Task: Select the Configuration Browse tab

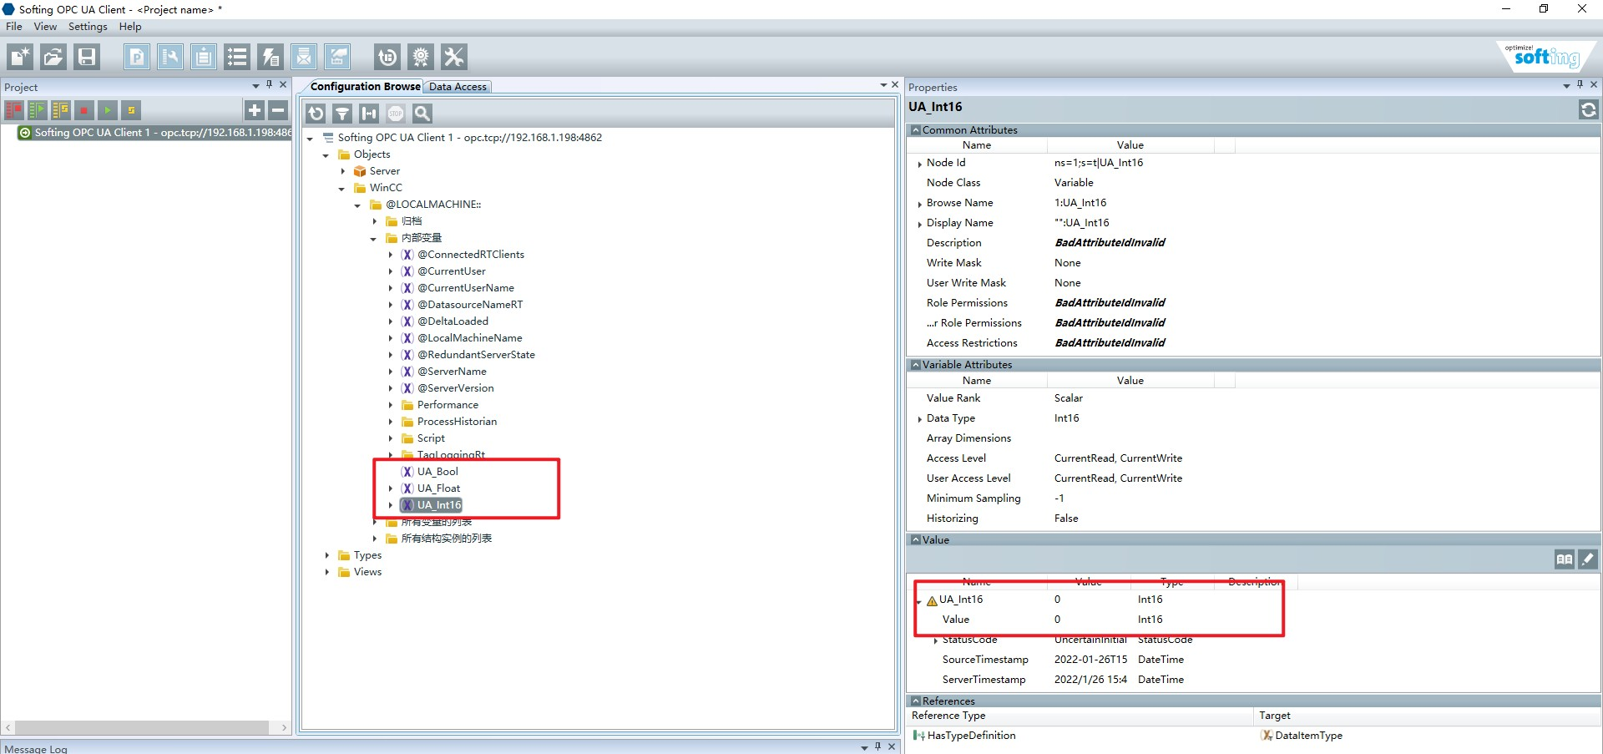Action: pos(365,87)
